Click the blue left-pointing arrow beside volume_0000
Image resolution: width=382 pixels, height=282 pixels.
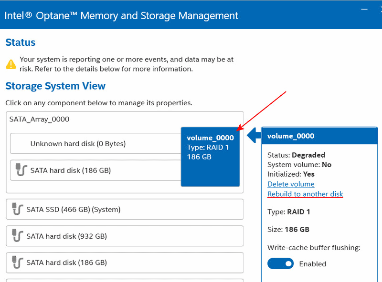(x=253, y=136)
